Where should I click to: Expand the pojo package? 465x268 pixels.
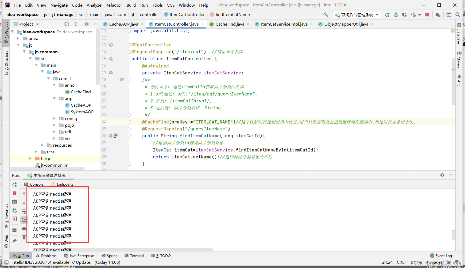54,125
